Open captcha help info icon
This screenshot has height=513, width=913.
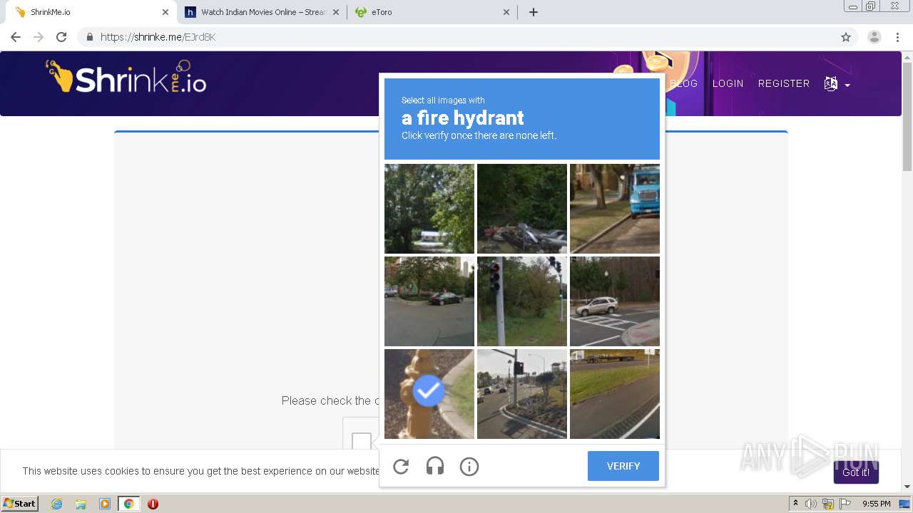pos(469,467)
